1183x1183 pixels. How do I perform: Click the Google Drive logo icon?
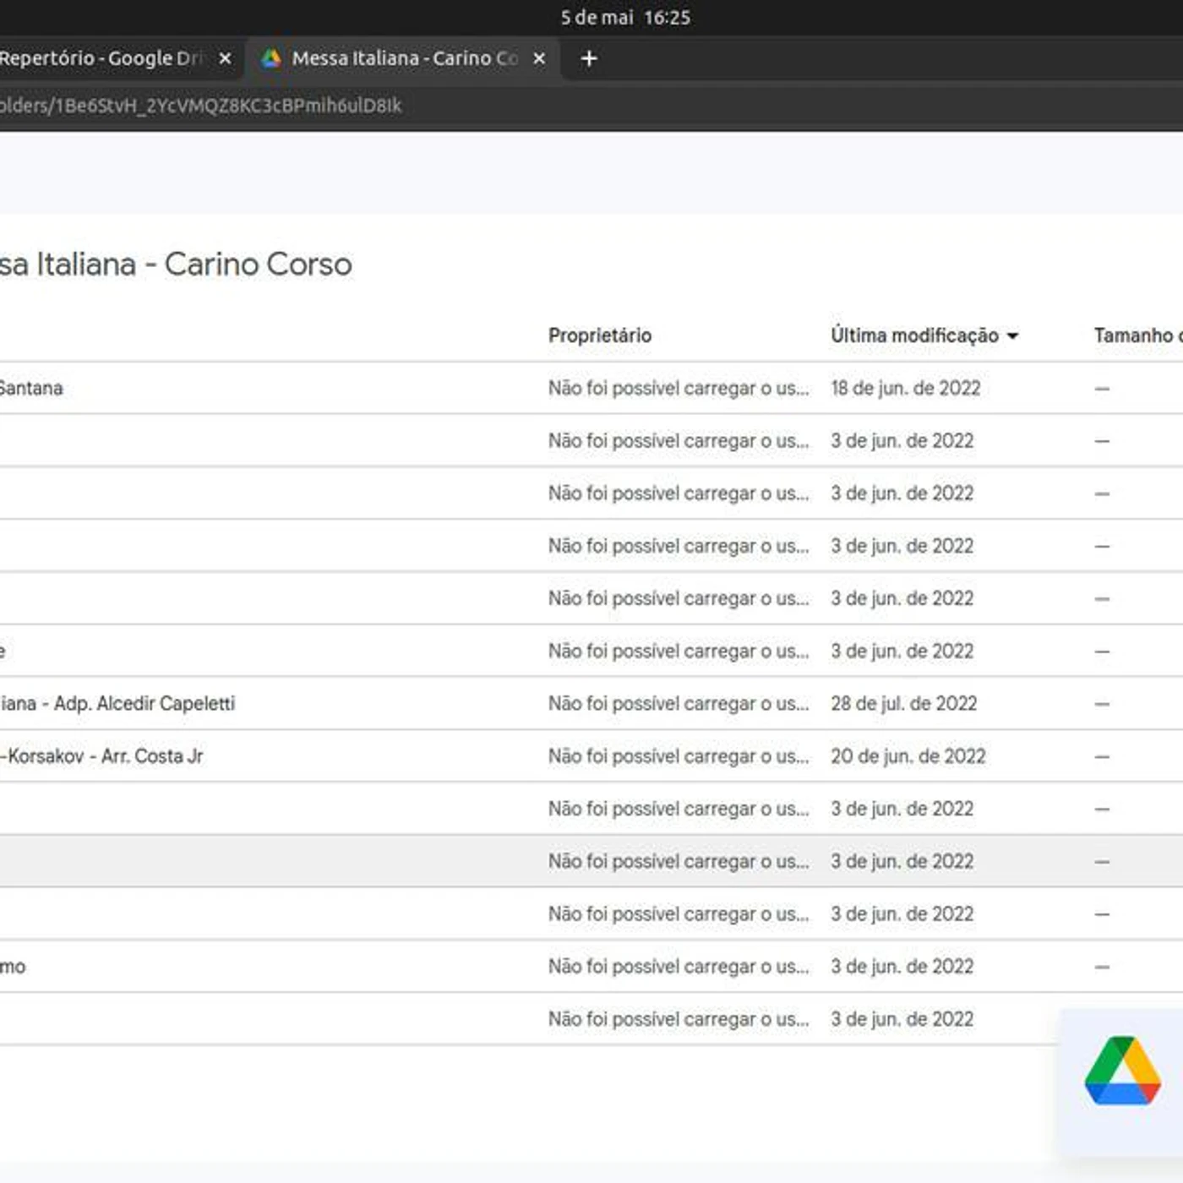click(1121, 1071)
